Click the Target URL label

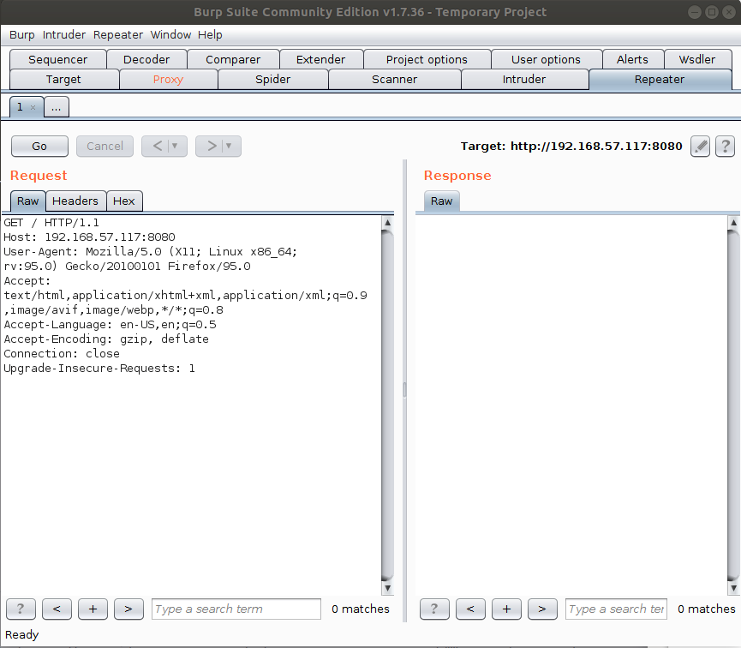(x=571, y=147)
